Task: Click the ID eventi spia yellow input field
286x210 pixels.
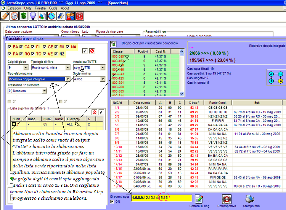Action: [161, 198]
